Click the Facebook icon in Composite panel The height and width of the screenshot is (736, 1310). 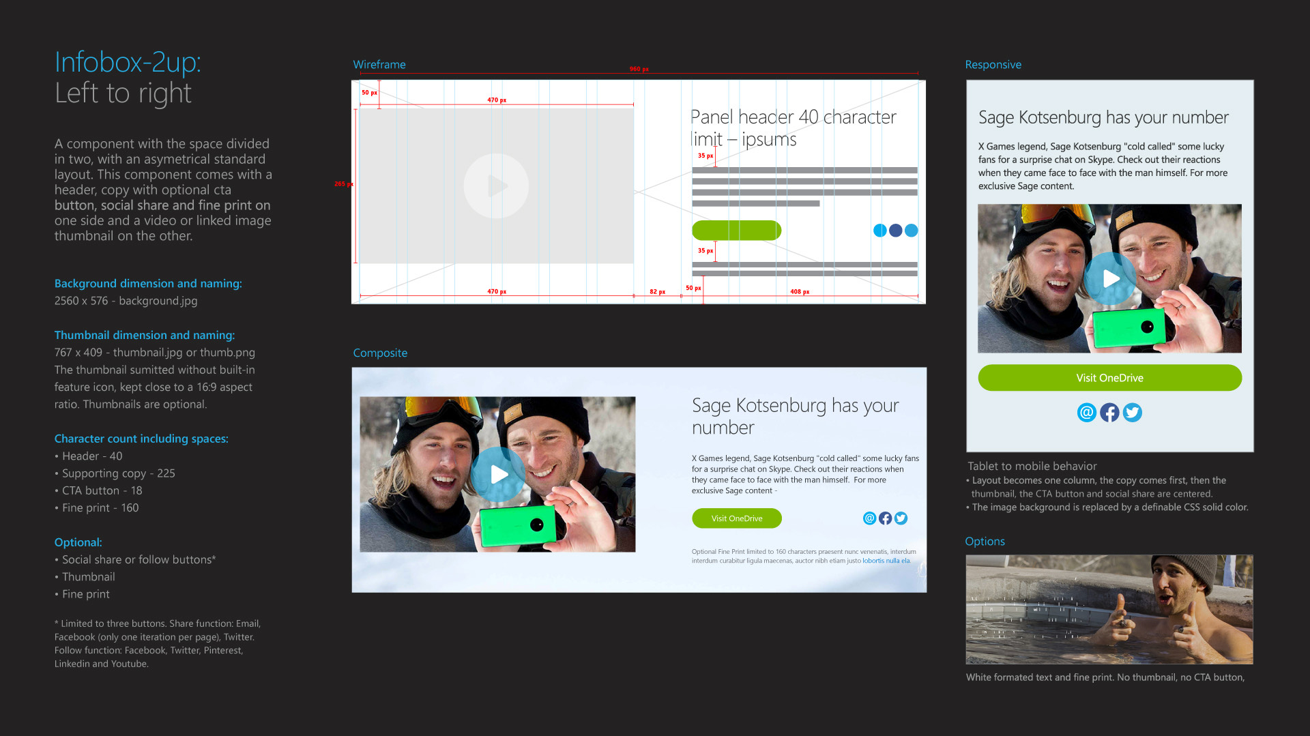click(x=885, y=518)
